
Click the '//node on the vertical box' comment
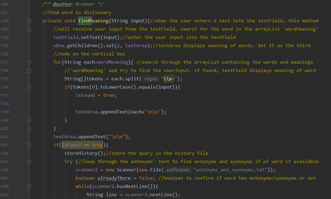(x=89, y=54)
